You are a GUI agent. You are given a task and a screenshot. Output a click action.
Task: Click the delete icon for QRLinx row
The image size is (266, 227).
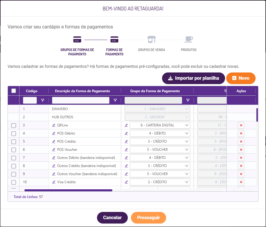pos(241,125)
